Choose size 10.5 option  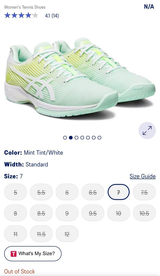(144, 213)
